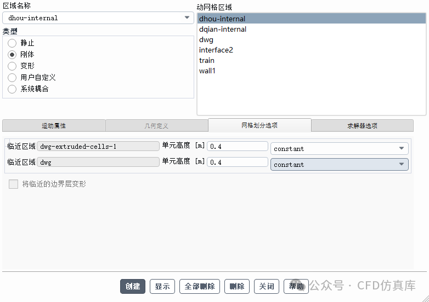The height and width of the screenshot is (302, 429).
Task: Open the 区域名称 dhou-internal dropdown
Action: click(98, 18)
